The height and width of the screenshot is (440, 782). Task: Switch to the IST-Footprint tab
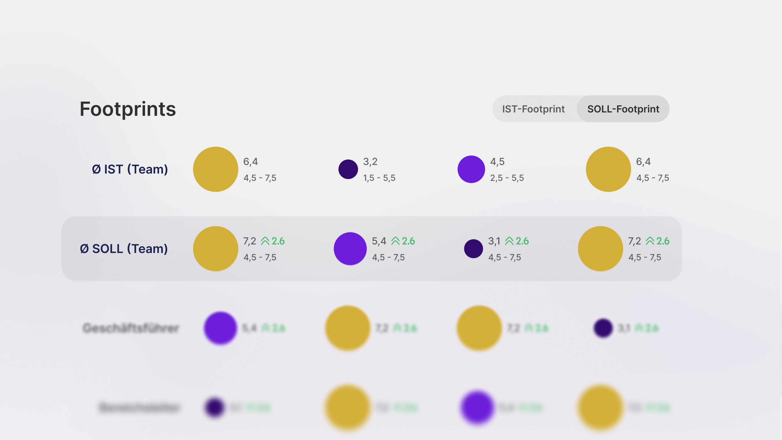[x=533, y=109]
